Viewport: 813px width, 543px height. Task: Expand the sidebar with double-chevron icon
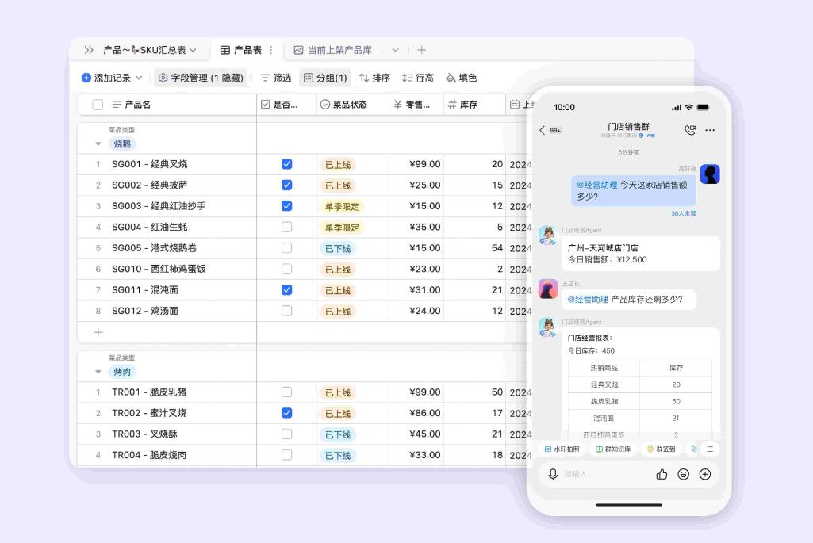pos(89,50)
